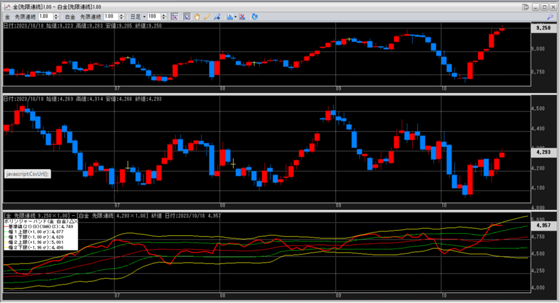Close the Bollinger band legend box
Screen dimensions: 559x303
75,221
